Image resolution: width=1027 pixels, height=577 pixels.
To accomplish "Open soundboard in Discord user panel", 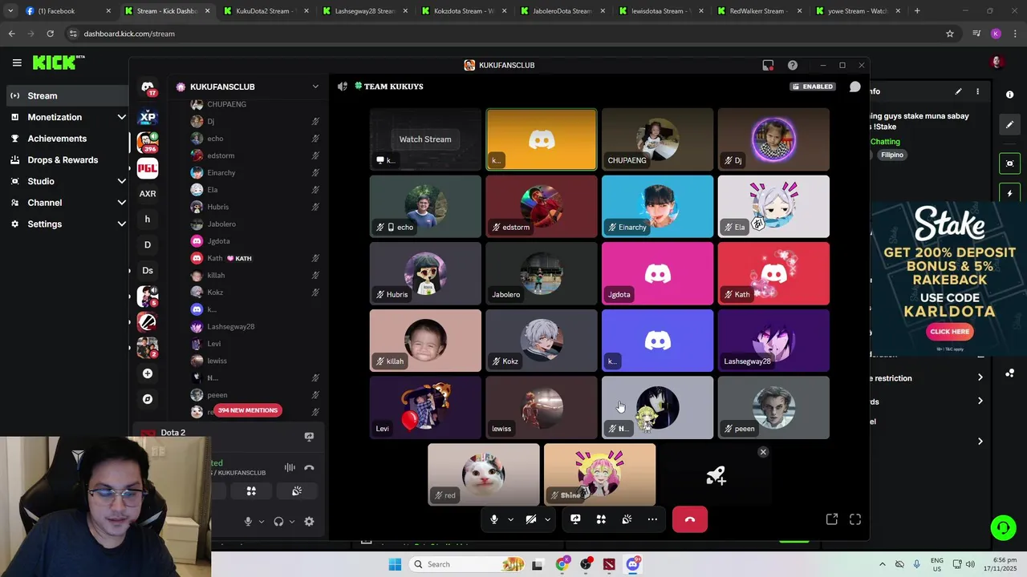I will coord(297,491).
